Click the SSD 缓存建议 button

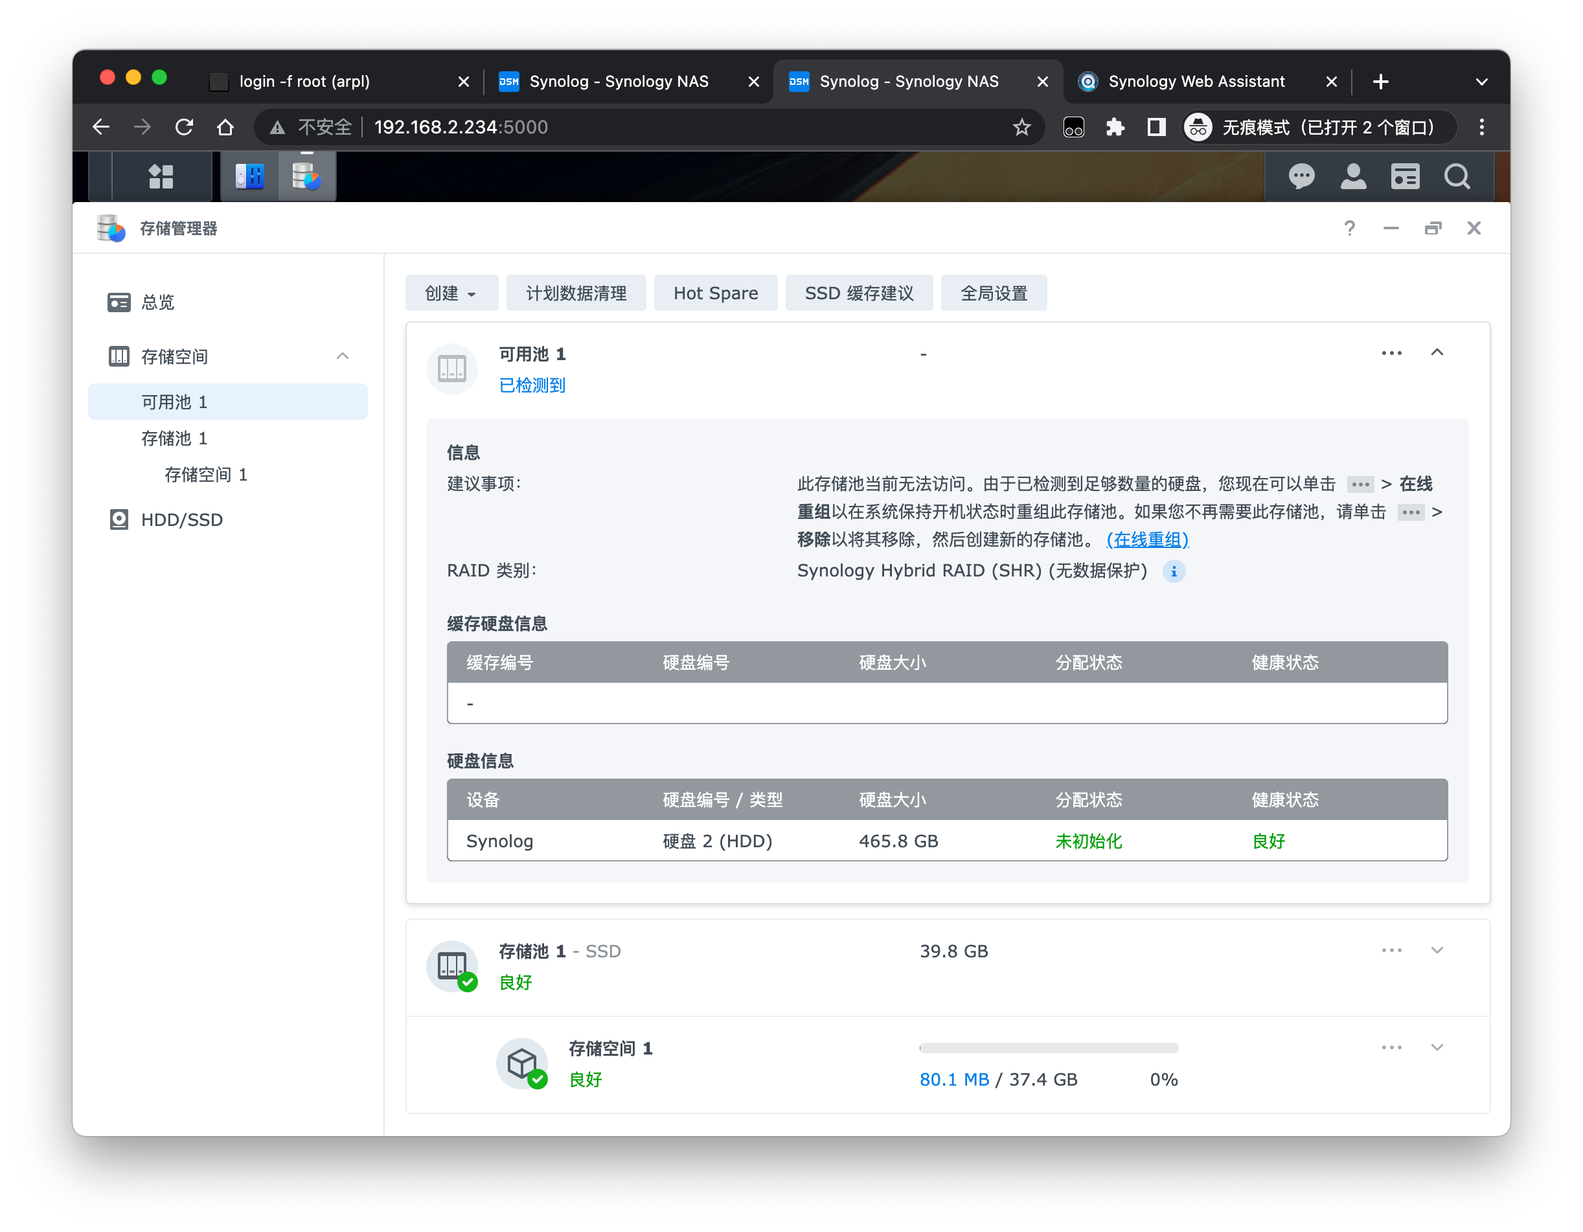click(858, 293)
